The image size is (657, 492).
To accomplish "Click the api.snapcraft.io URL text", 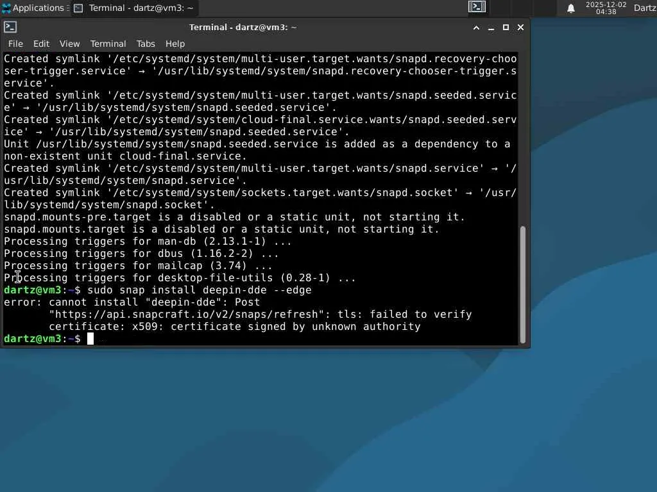I will pos(187,314).
